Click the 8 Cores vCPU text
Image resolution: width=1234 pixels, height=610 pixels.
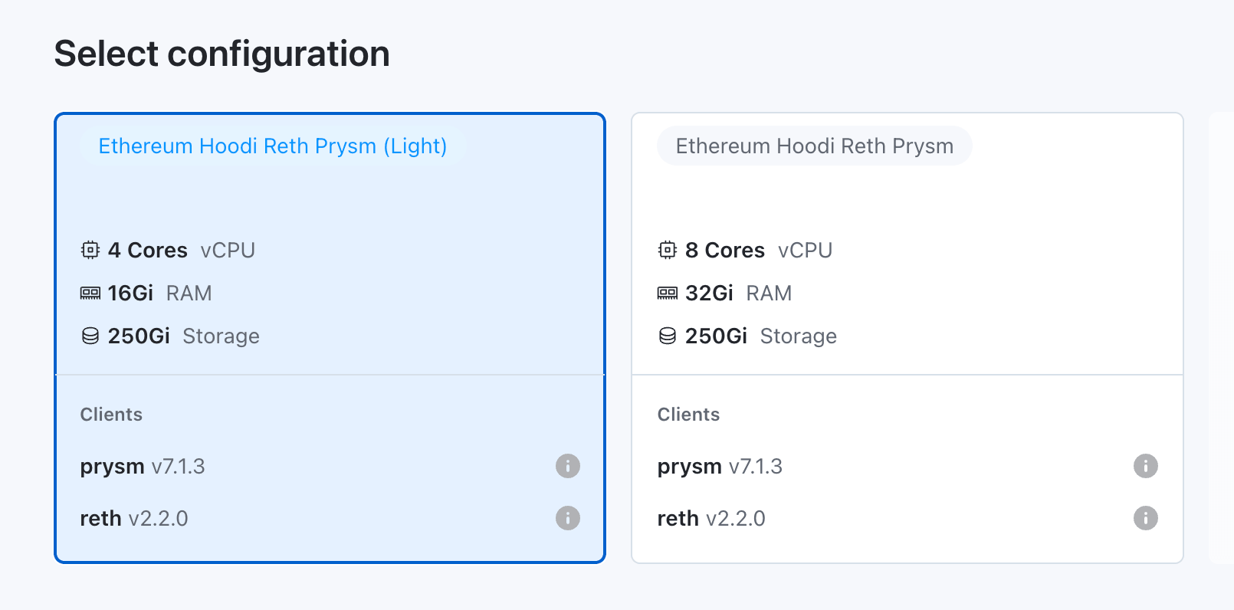click(759, 250)
